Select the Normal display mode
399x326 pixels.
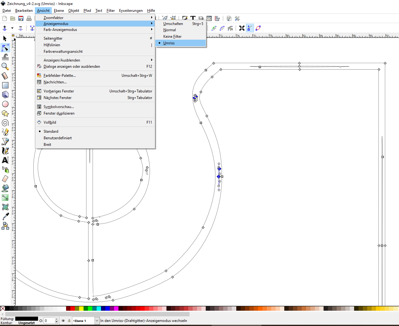(x=170, y=30)
